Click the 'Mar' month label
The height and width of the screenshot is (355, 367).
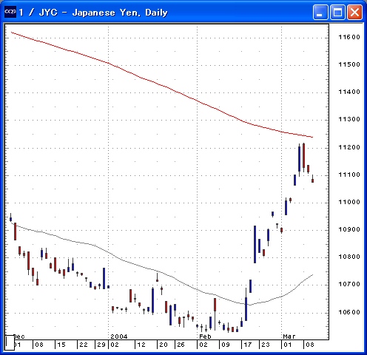(289, 337)
